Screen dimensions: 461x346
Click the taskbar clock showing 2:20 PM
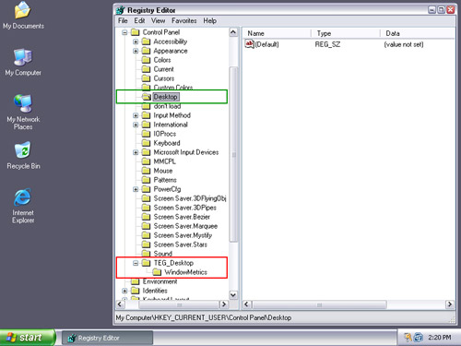[x=440, y=338]
